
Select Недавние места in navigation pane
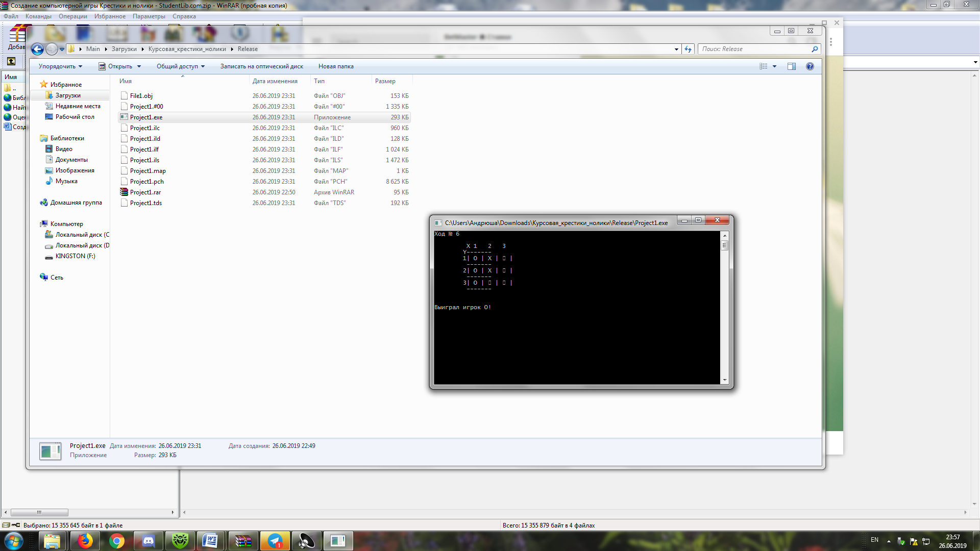[x=78, y=106]
